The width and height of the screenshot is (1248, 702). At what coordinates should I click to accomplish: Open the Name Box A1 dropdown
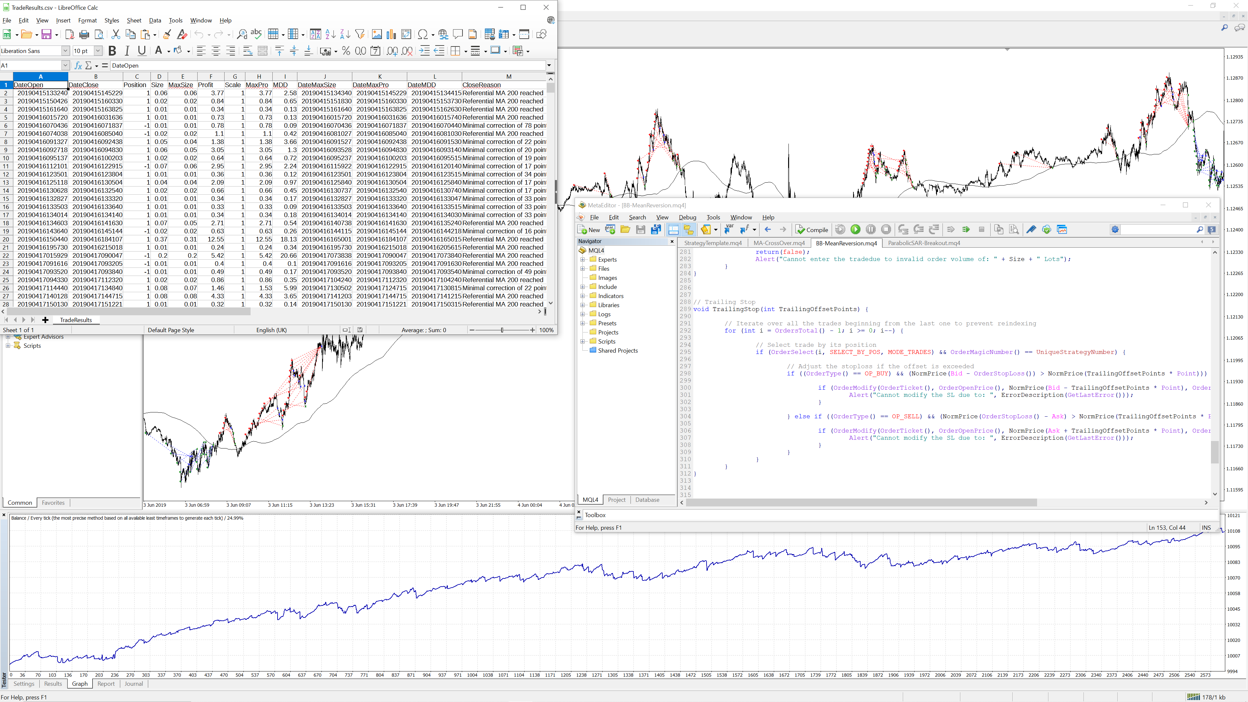pyautogui.click(x=65, y=65)
